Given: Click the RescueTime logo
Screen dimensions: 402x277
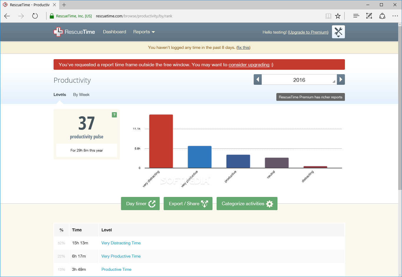Looking at the screenshot, I should coord(74,32).
